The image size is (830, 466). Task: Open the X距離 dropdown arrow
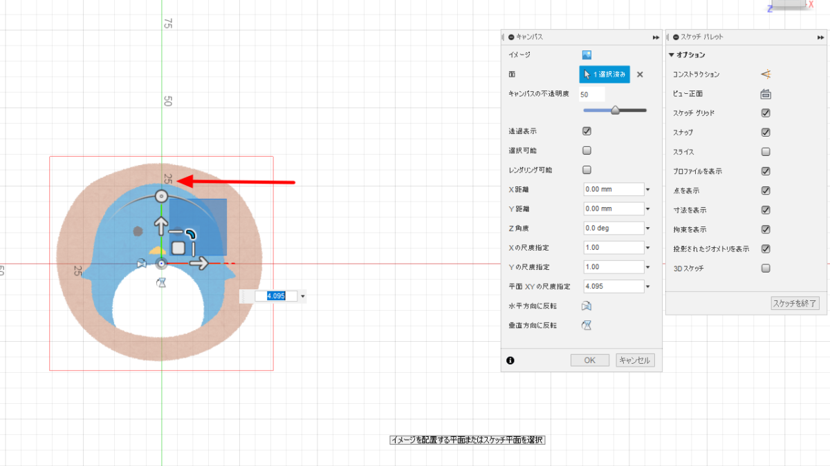click(x=648, y=189)
